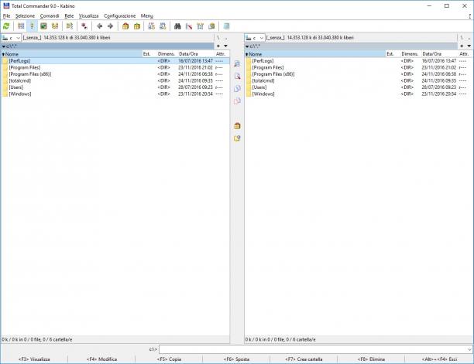
Task: Click the Alt+F4 Esci button
Action: [x=439, y=359]
